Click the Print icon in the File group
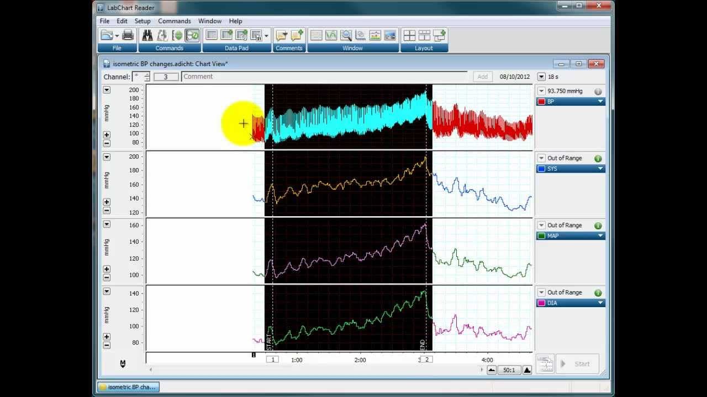 [128, 35]
